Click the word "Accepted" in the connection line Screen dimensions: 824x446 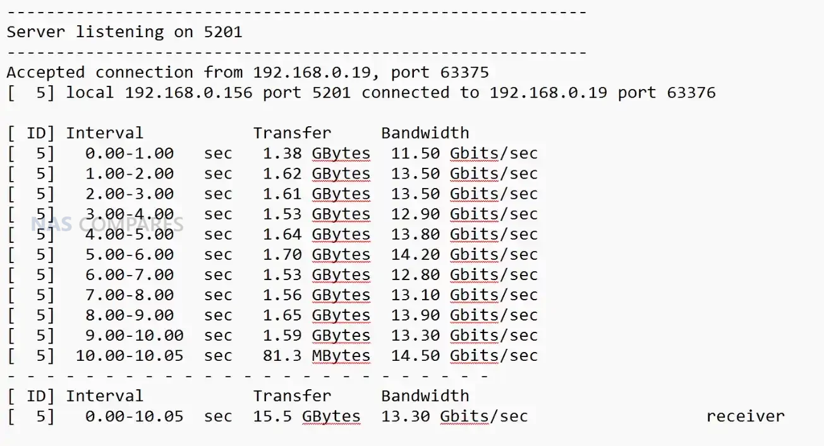45,73
